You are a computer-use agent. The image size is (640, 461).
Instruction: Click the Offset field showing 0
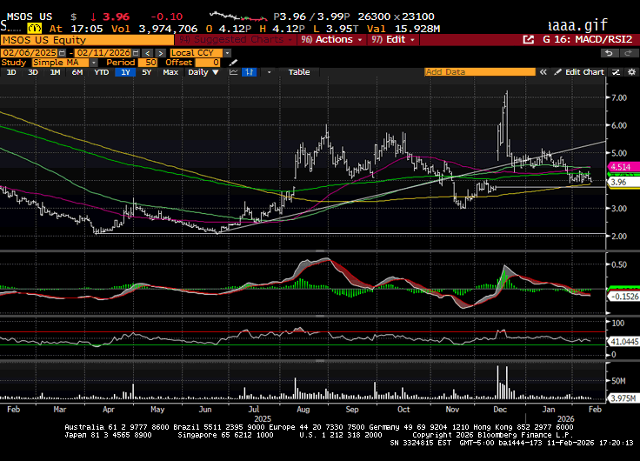click(208, 63)
